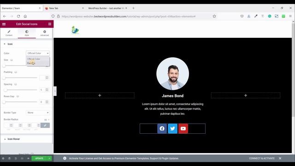Open the Color dropdown showing Official Color

[38, 53]
